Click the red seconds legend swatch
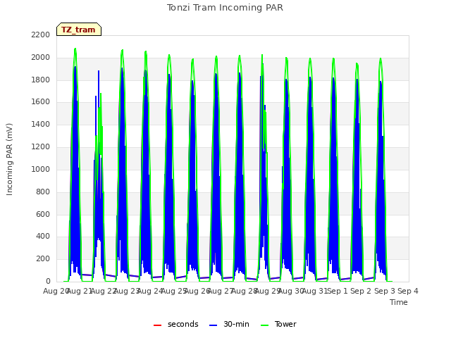451x338 pixels. tap(158, 325)
